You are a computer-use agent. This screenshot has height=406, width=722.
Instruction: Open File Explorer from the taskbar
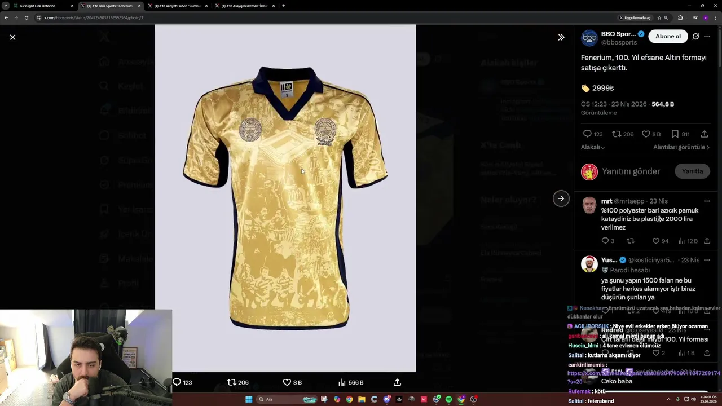[362, 399]
